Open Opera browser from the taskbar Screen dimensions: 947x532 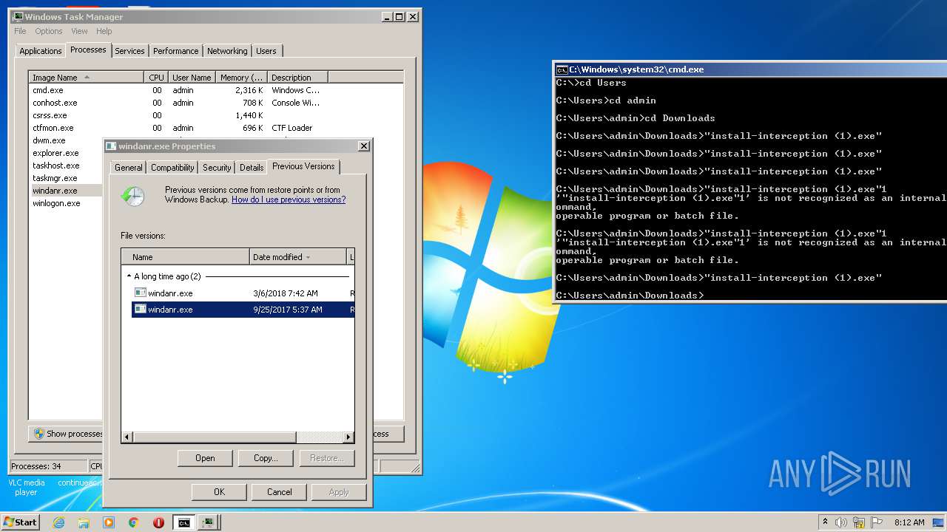[158, 522]
